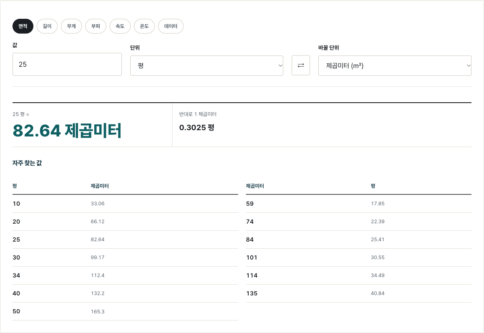The width and height of the screenshot is (484, 333).
Task: Click the 112.4 table cell
Action: (x=98, y=275)
